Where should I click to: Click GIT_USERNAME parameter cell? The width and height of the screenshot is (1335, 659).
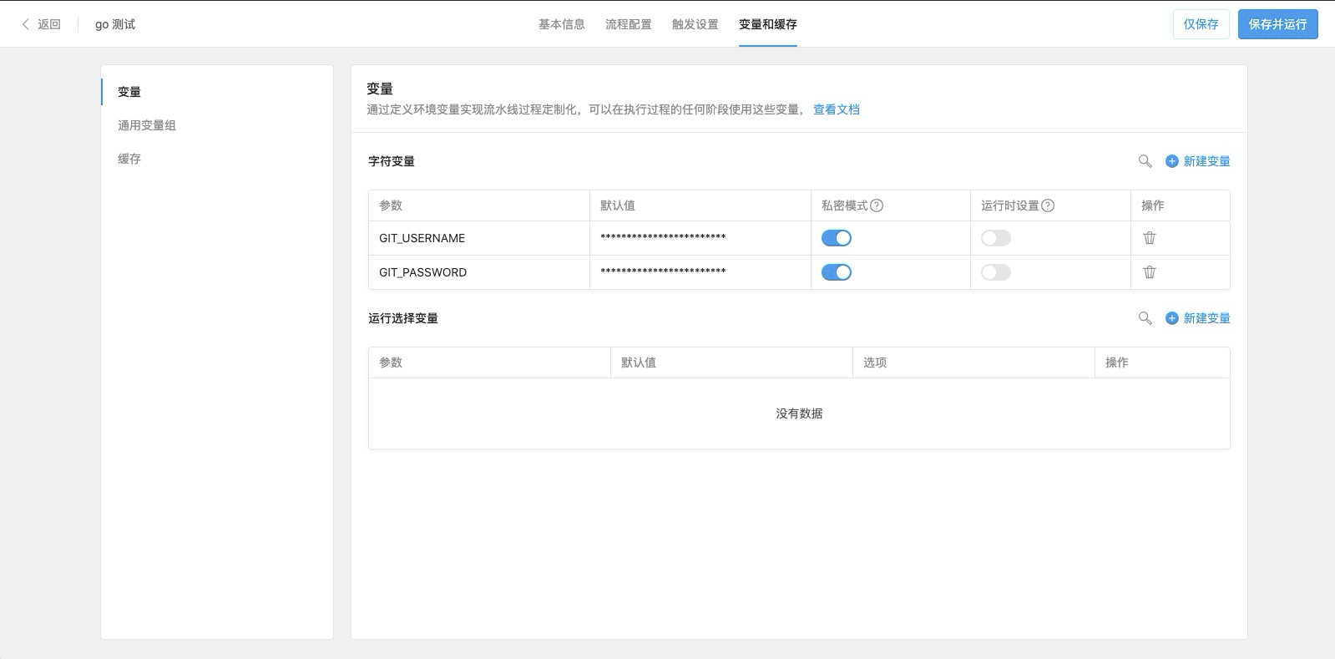tap(479, 238)
